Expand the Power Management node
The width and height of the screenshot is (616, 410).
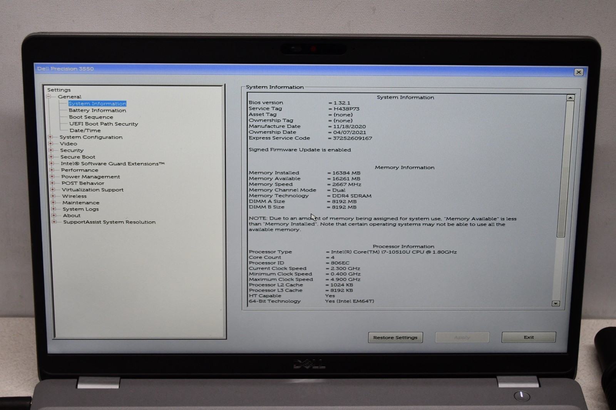[x=52, y=176]
